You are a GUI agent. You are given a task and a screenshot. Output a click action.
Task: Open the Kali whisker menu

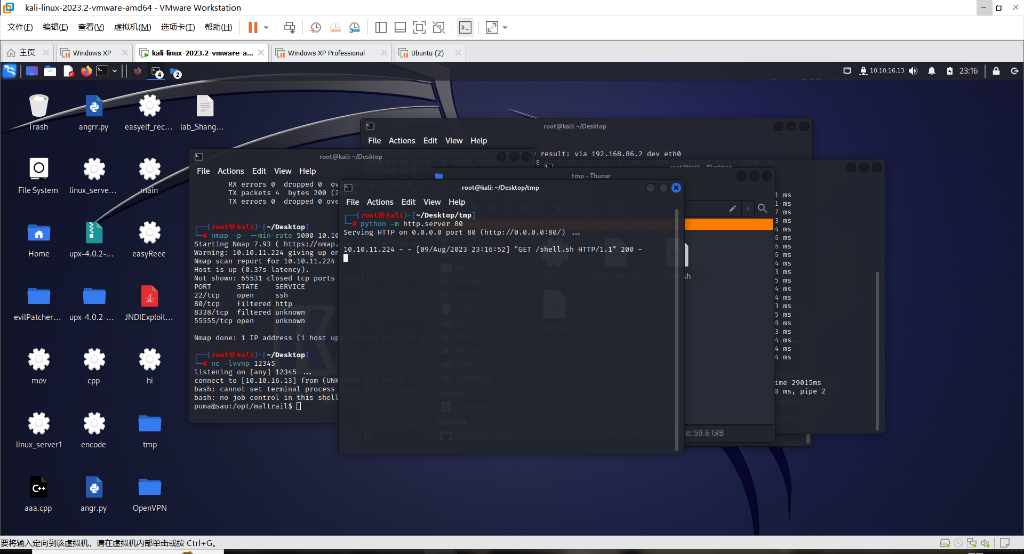click(10, 71)
